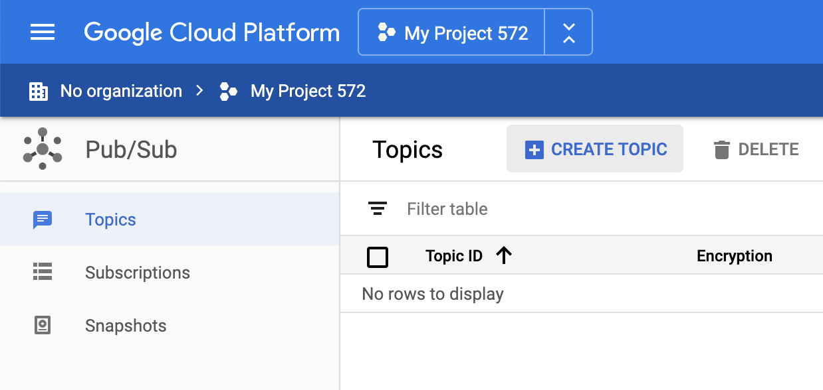Viewport: 823px width, 390px height.
Task: Click the trash can delete icon
Action: (721, 150)
